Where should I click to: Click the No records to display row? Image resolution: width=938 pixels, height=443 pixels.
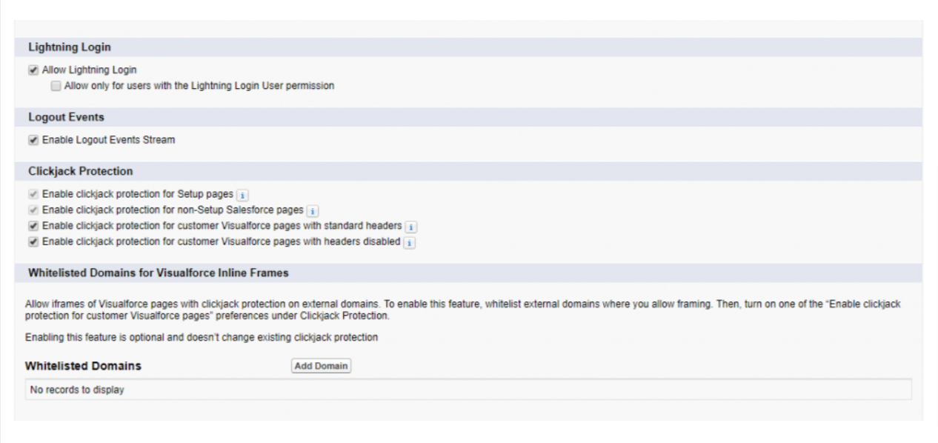[x=77, y=390]
